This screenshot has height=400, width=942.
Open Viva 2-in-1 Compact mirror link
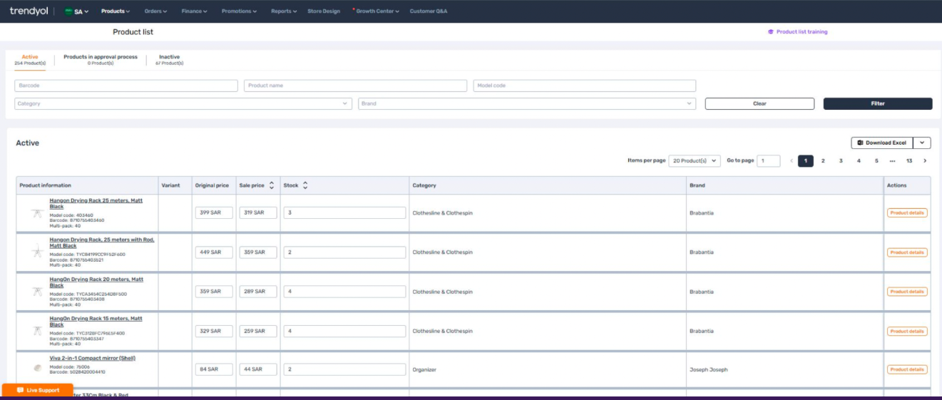(92, 358)
